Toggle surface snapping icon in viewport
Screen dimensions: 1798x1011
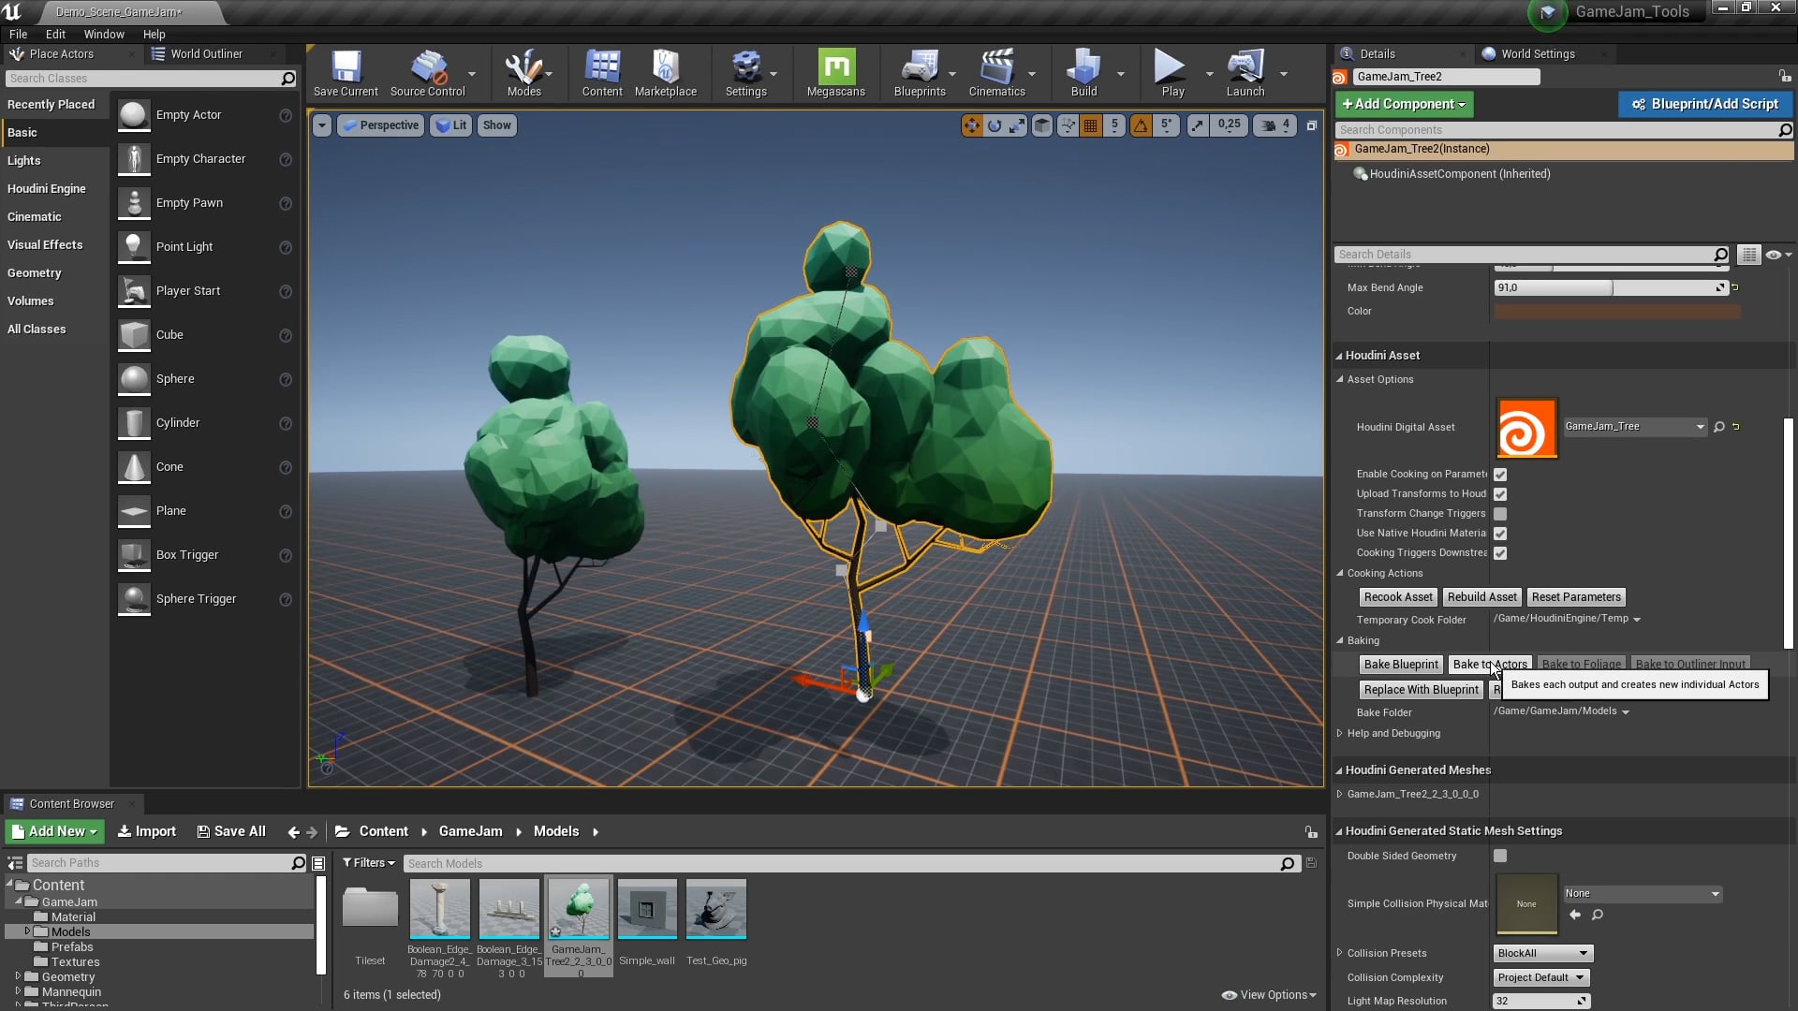(x=1068, y=125)
